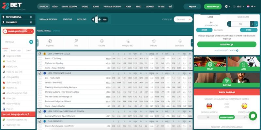
Task: Expand +1269 markets for Brann - FC Salzburg
Action: tap(108, 58)
